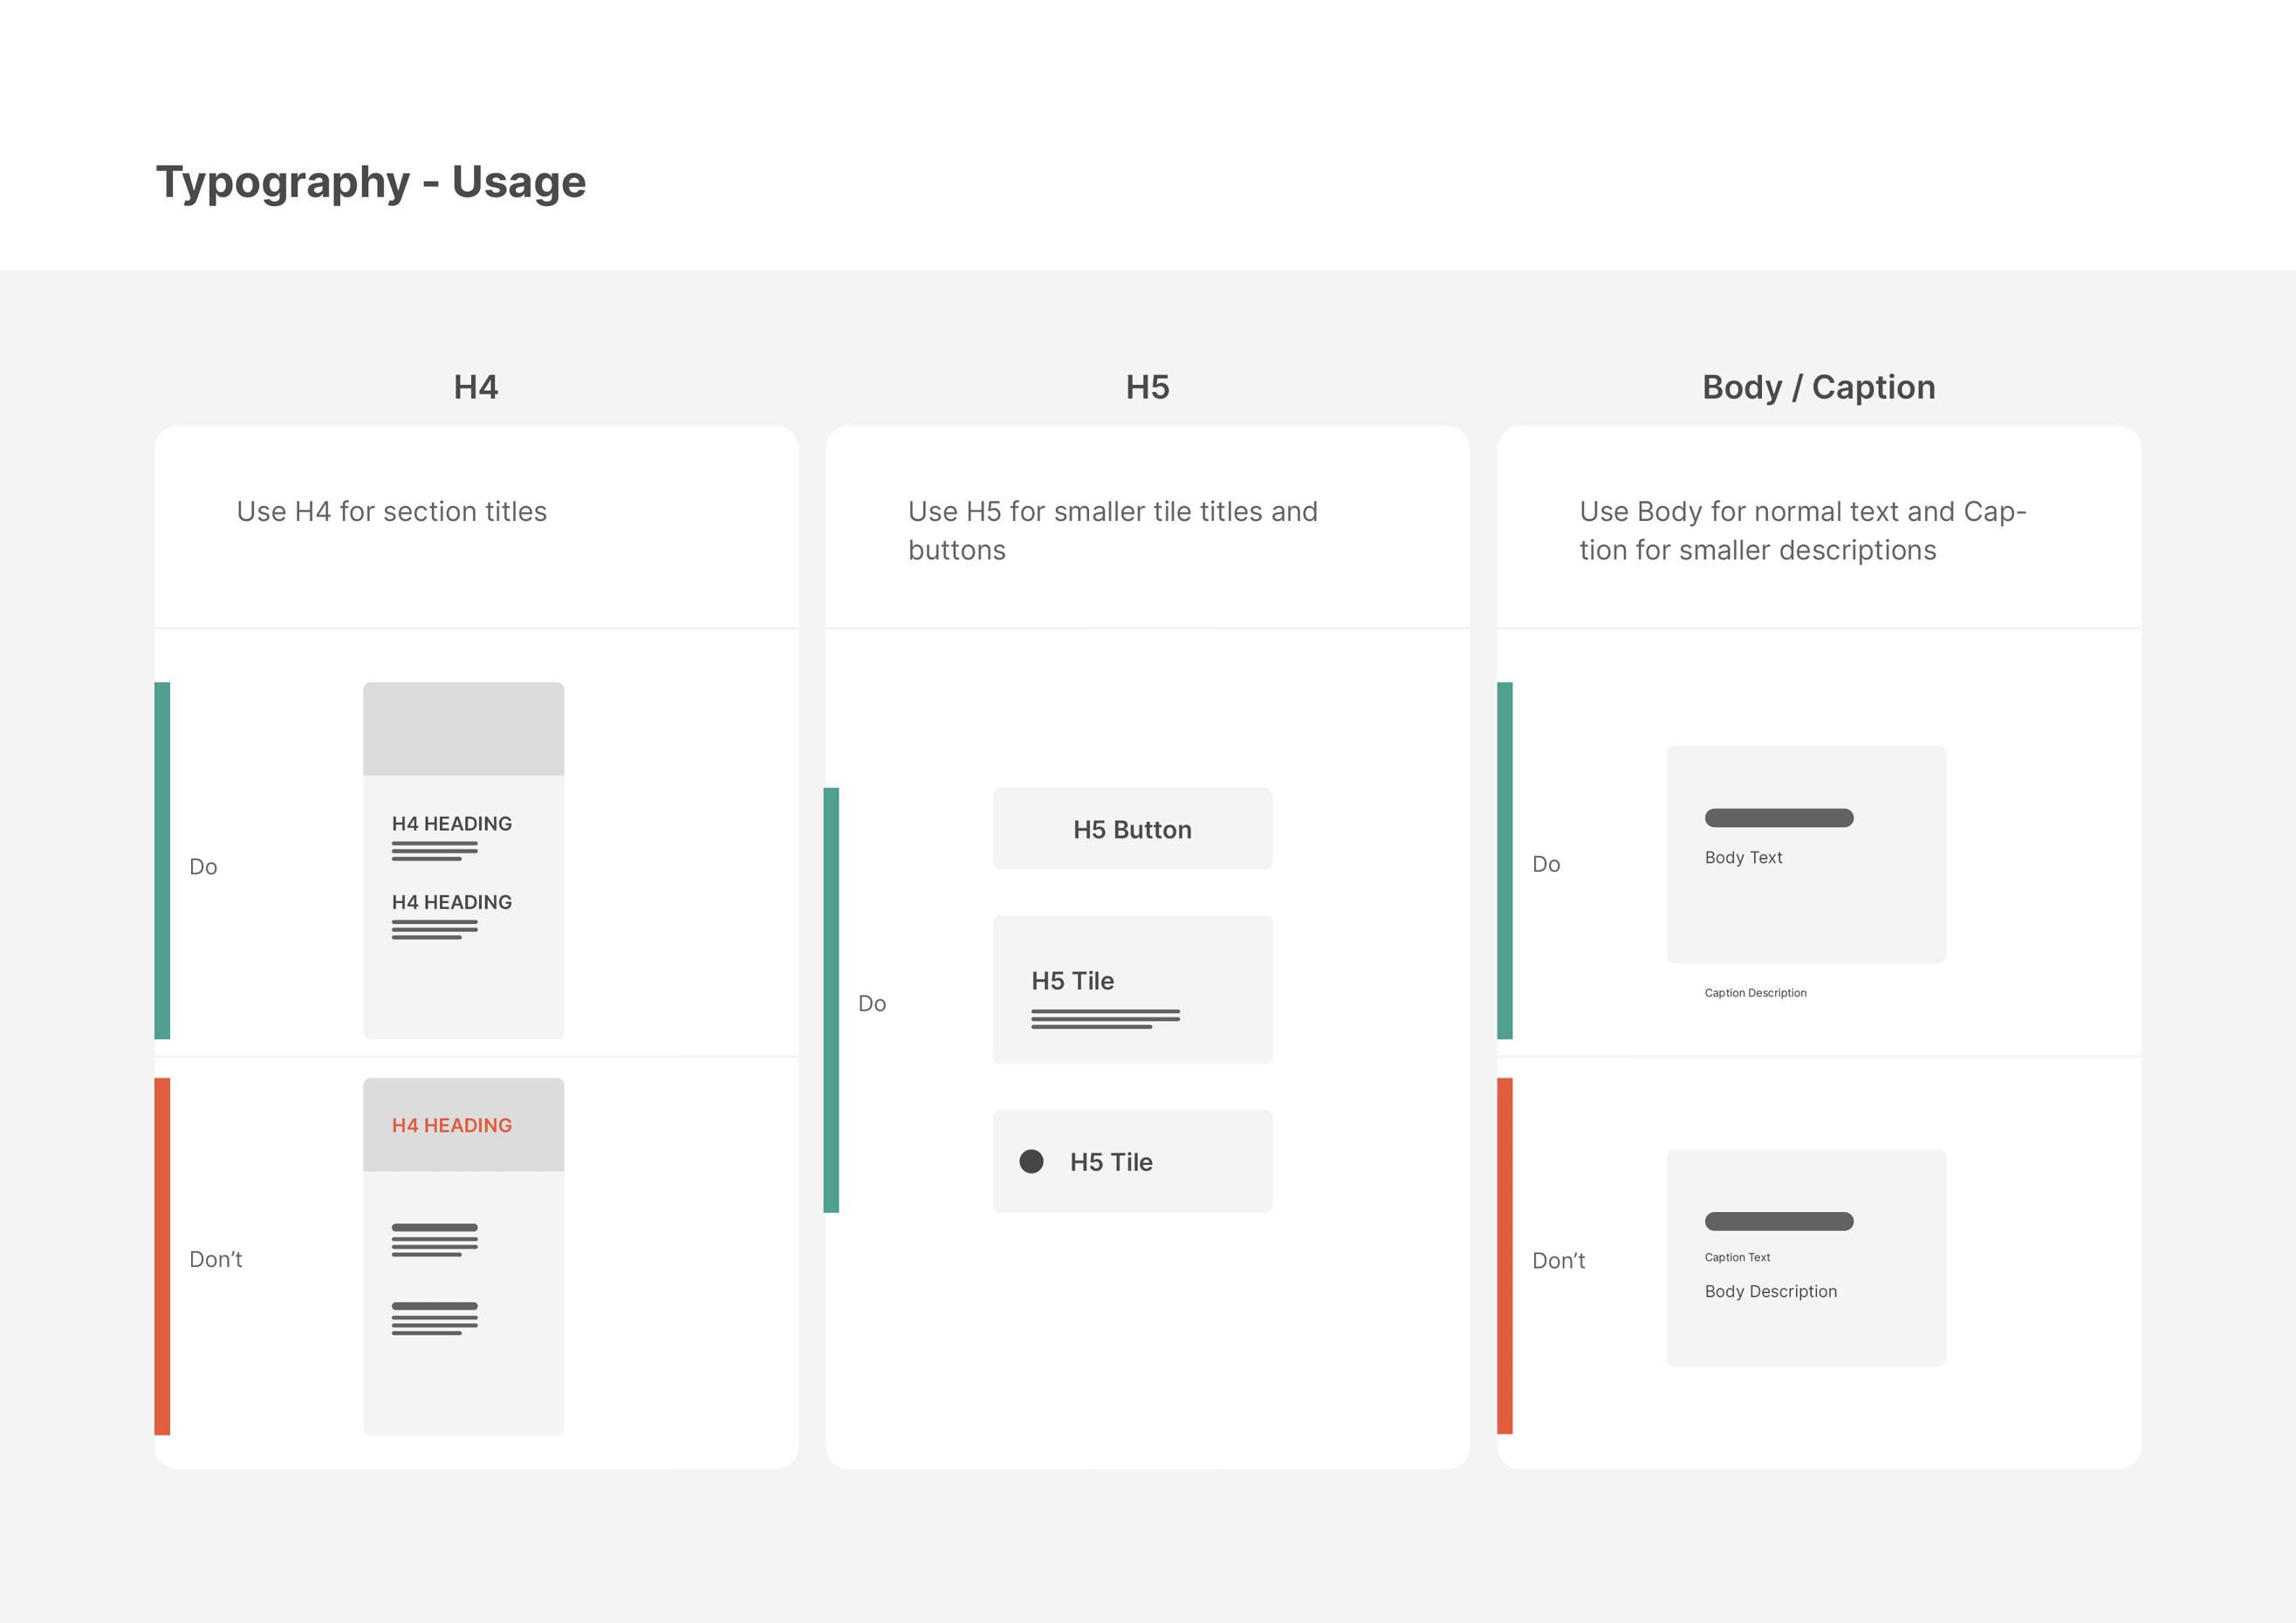
Task: Click the red bar in the H4 column
Action: (162, 1256)
